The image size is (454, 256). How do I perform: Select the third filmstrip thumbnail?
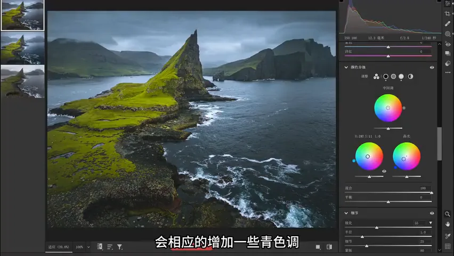click(22, 81)
